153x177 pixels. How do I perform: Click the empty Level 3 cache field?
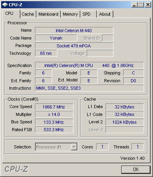tap(125, 130)
